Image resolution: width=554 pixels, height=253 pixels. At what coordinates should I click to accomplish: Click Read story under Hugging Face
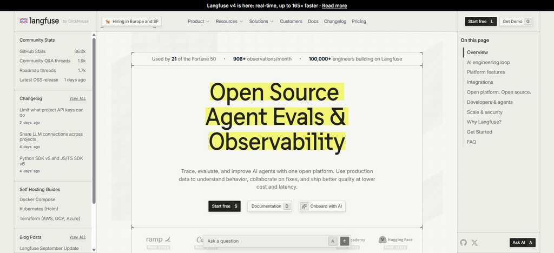[x=395, y=248]
